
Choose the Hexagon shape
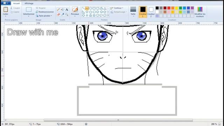pyautogui.click(x=94, y=12)
